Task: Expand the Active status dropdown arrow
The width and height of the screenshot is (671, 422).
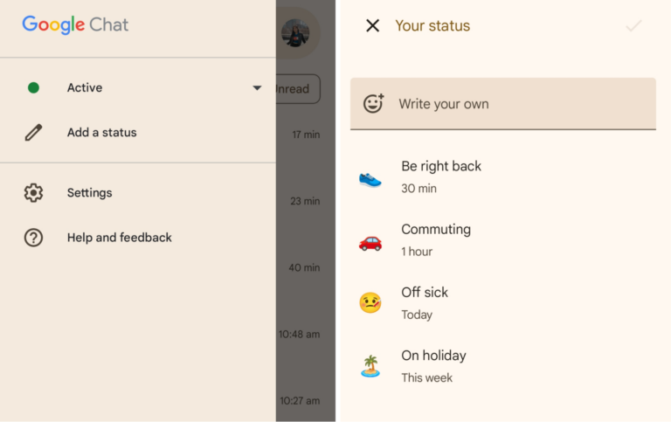Action: point(257,87)
